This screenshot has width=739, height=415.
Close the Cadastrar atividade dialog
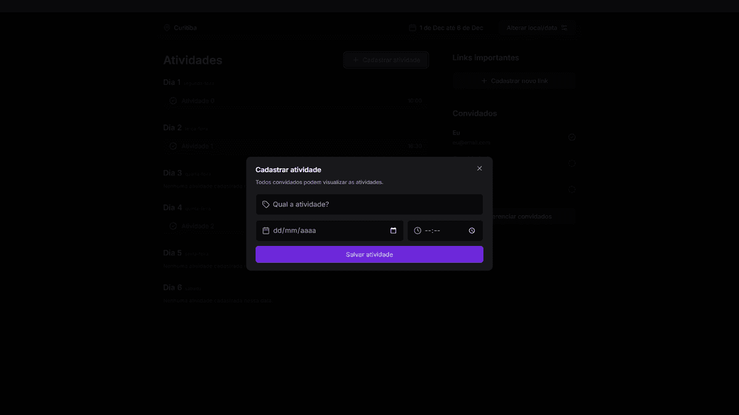point(479,168)
